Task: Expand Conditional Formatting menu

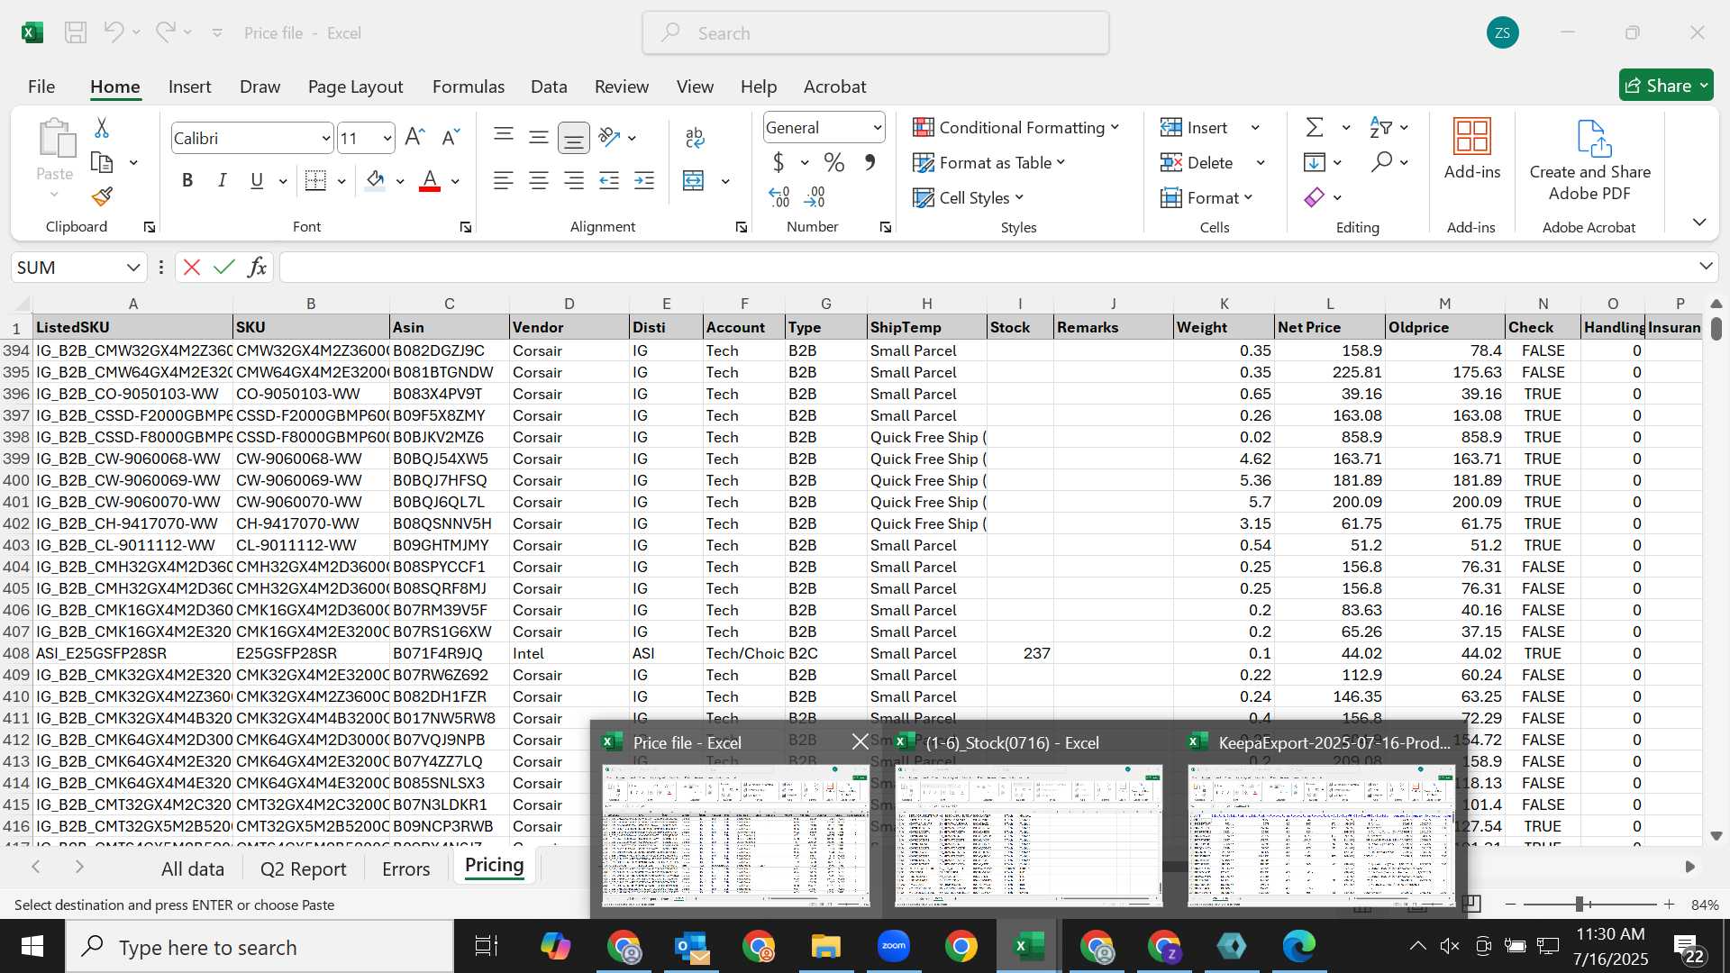Action: click(1016, 128)
